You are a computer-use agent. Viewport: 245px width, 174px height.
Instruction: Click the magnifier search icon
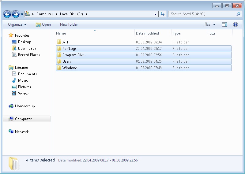tap(238, 14)
